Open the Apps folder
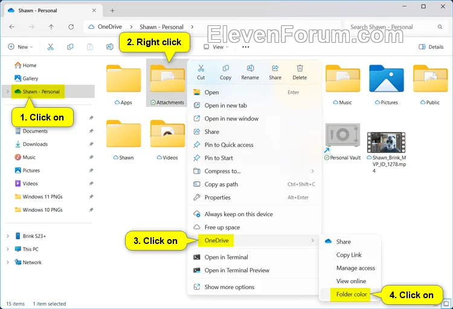Image resolution: width=453 pixels, height=309 pixels. [x=124, y=78]
